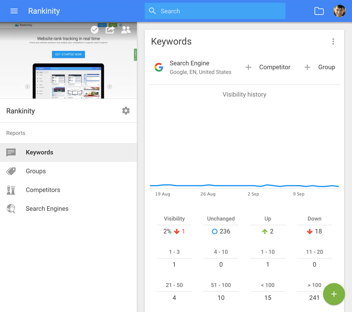Image resolution: width=352 pixels, height=312 pixels.
Task: Open the user profile avatar
Action: click(339, 11)
